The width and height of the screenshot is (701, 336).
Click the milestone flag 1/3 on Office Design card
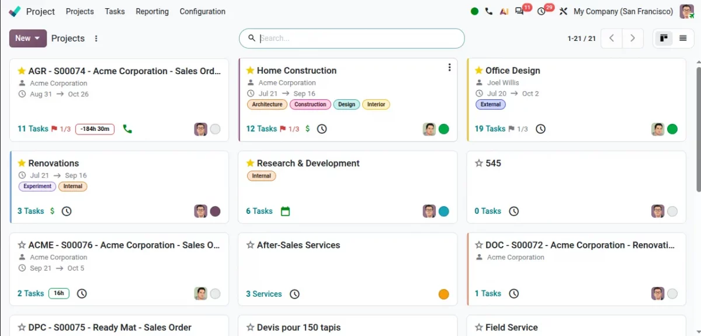(518, 129)
